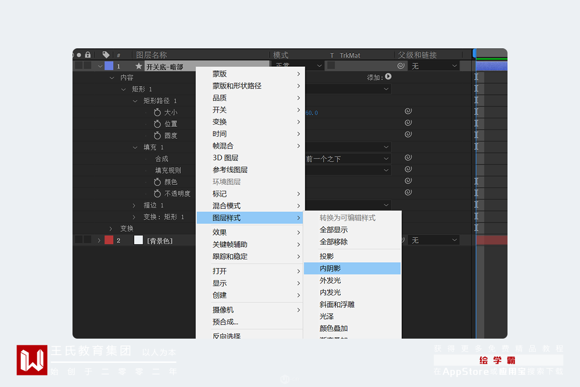580x387 pixels.
Task: Click the pick whip in 圆度 row
Action: click(x=408, y=134)
